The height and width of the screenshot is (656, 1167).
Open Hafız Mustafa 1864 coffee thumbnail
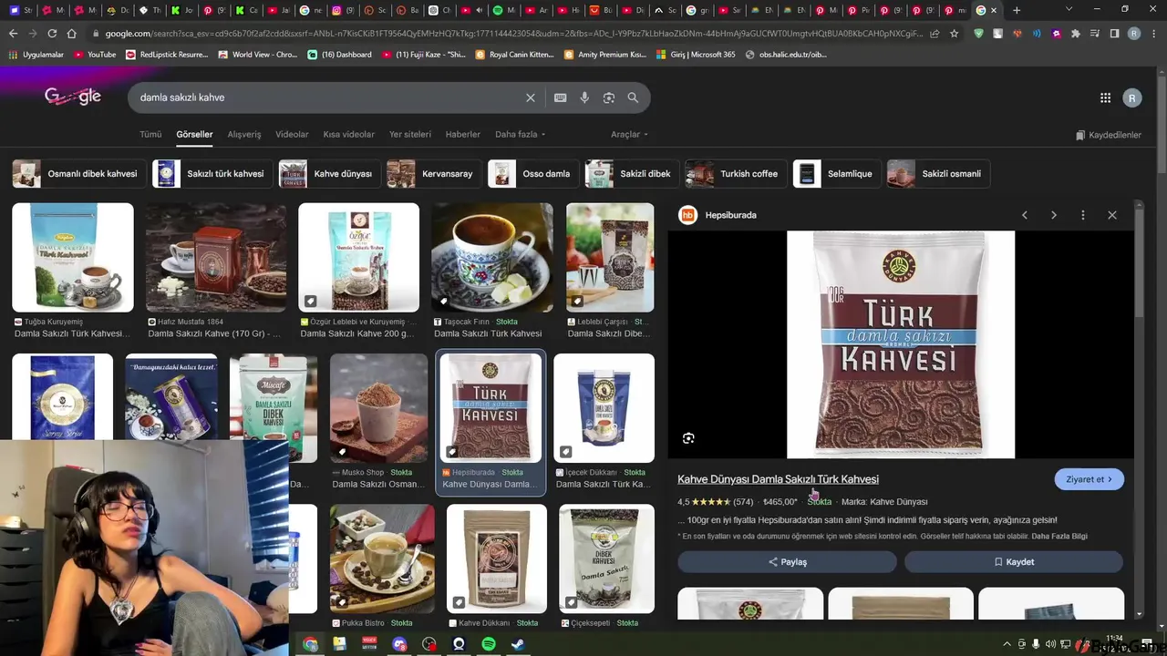pos(216,258)
